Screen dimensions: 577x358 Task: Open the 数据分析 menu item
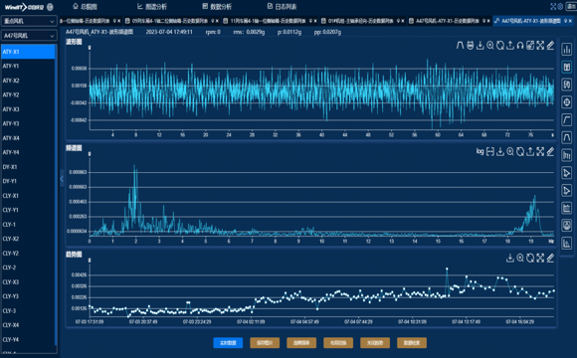point(217,6)
